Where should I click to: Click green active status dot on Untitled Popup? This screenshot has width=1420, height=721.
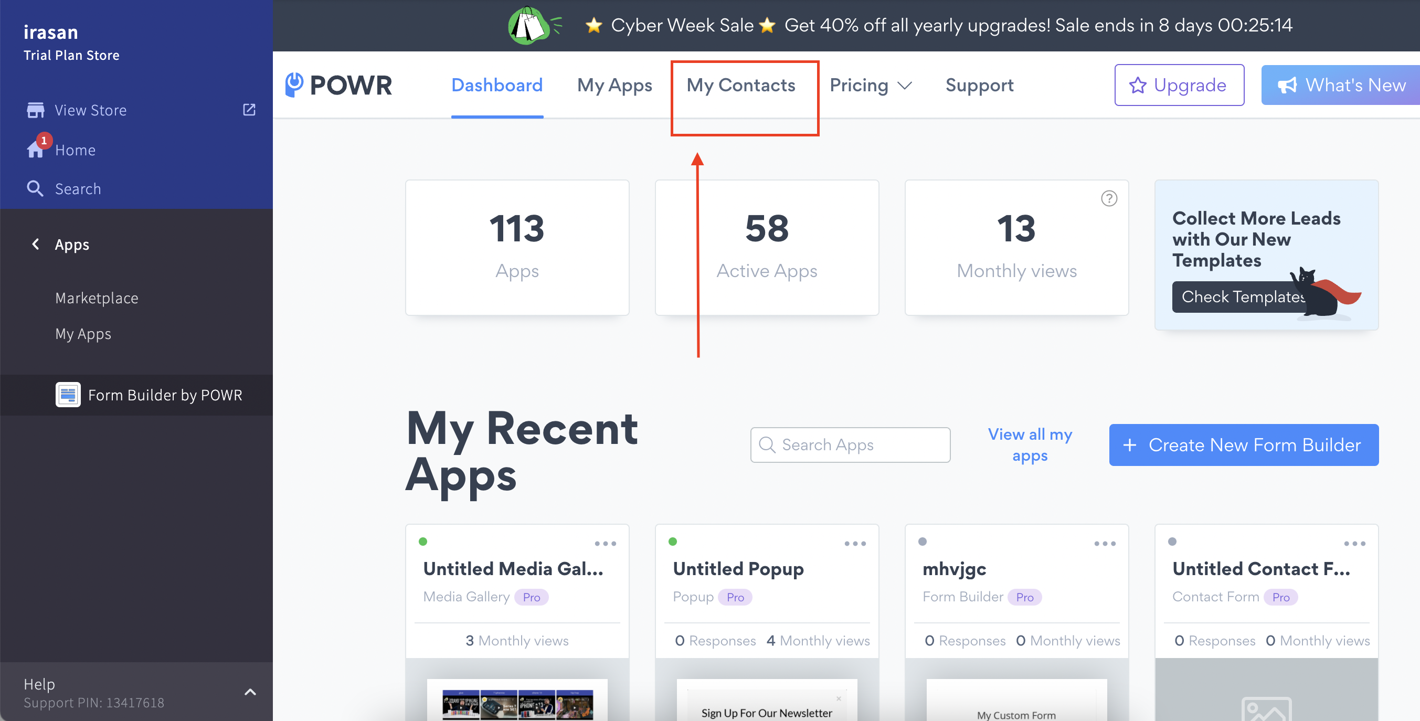click(673, 542)
